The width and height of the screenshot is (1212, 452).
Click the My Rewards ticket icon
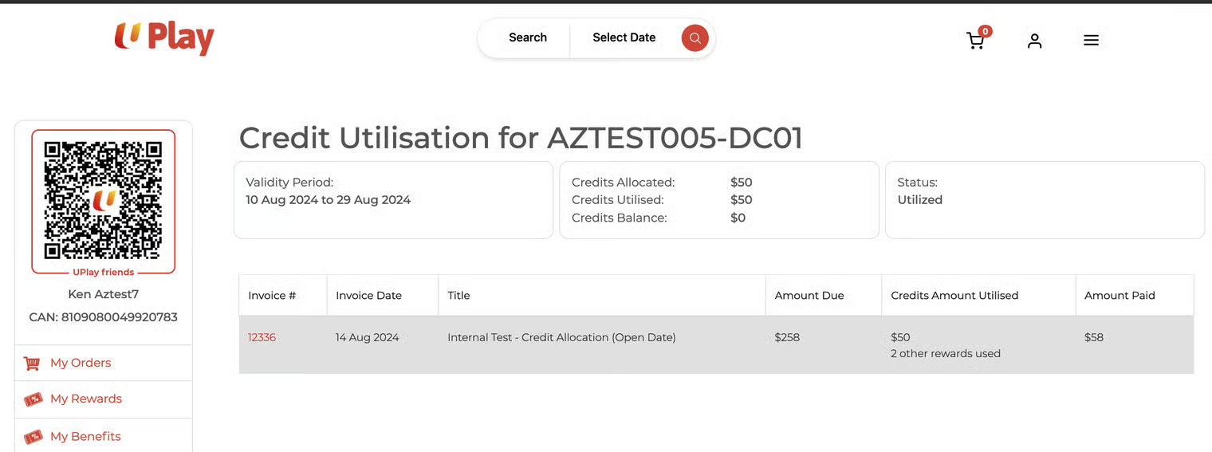[x=33, y=399]
